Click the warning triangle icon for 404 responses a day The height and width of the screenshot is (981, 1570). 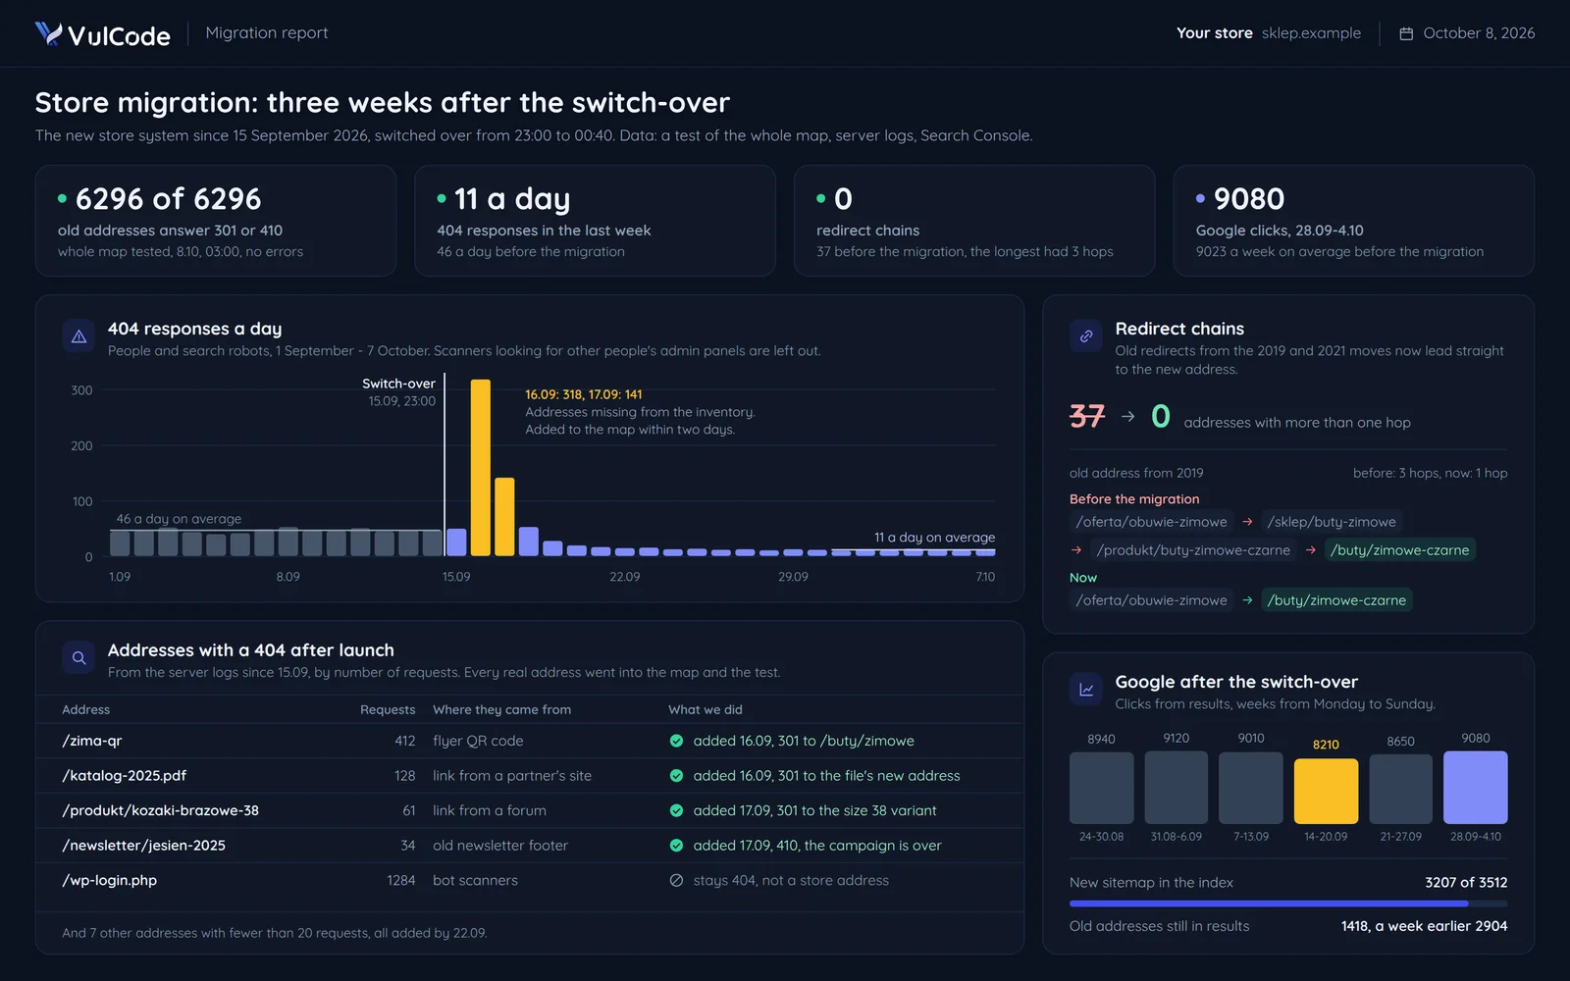pos(79,336)
